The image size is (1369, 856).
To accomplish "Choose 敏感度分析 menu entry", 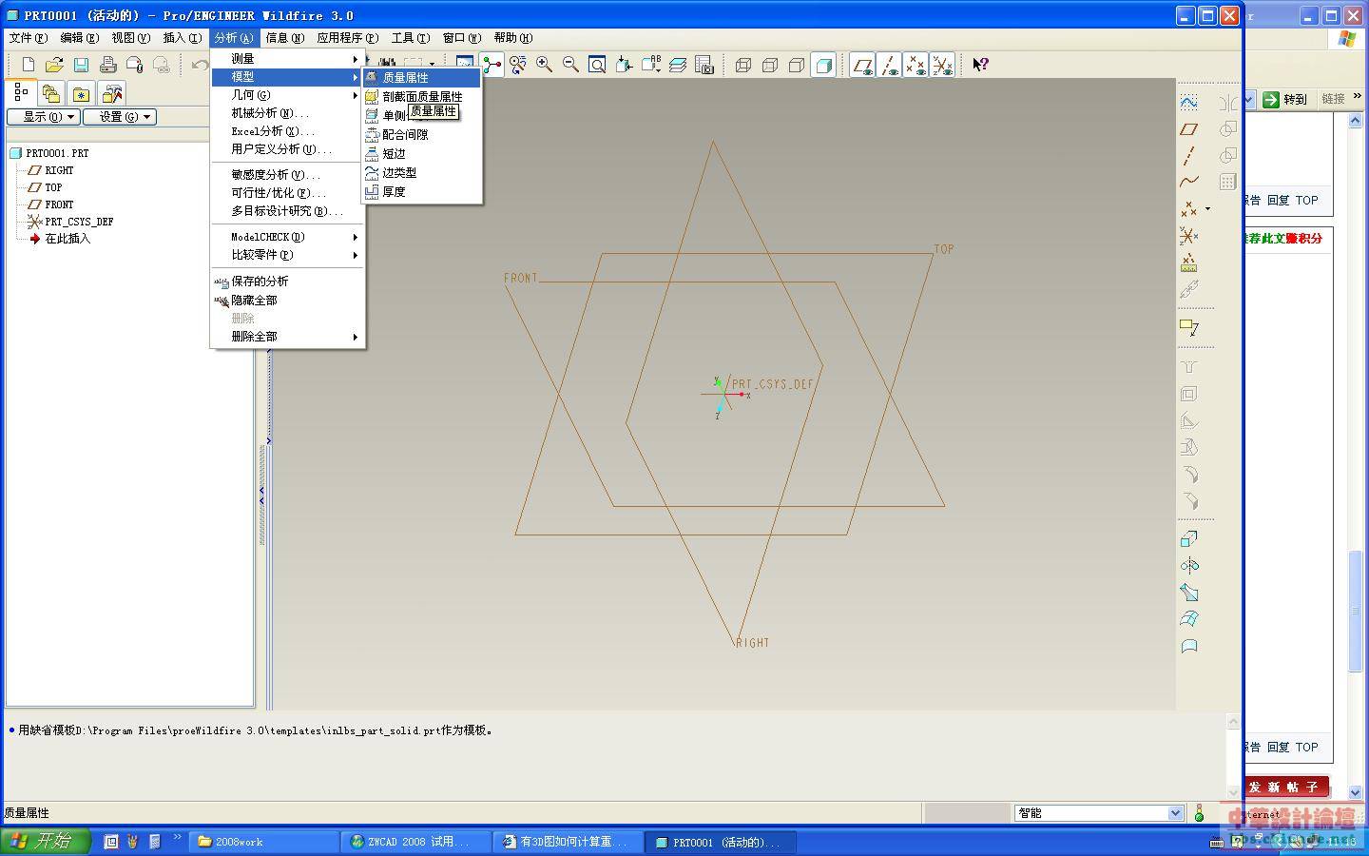I will [x=287, y=175].
